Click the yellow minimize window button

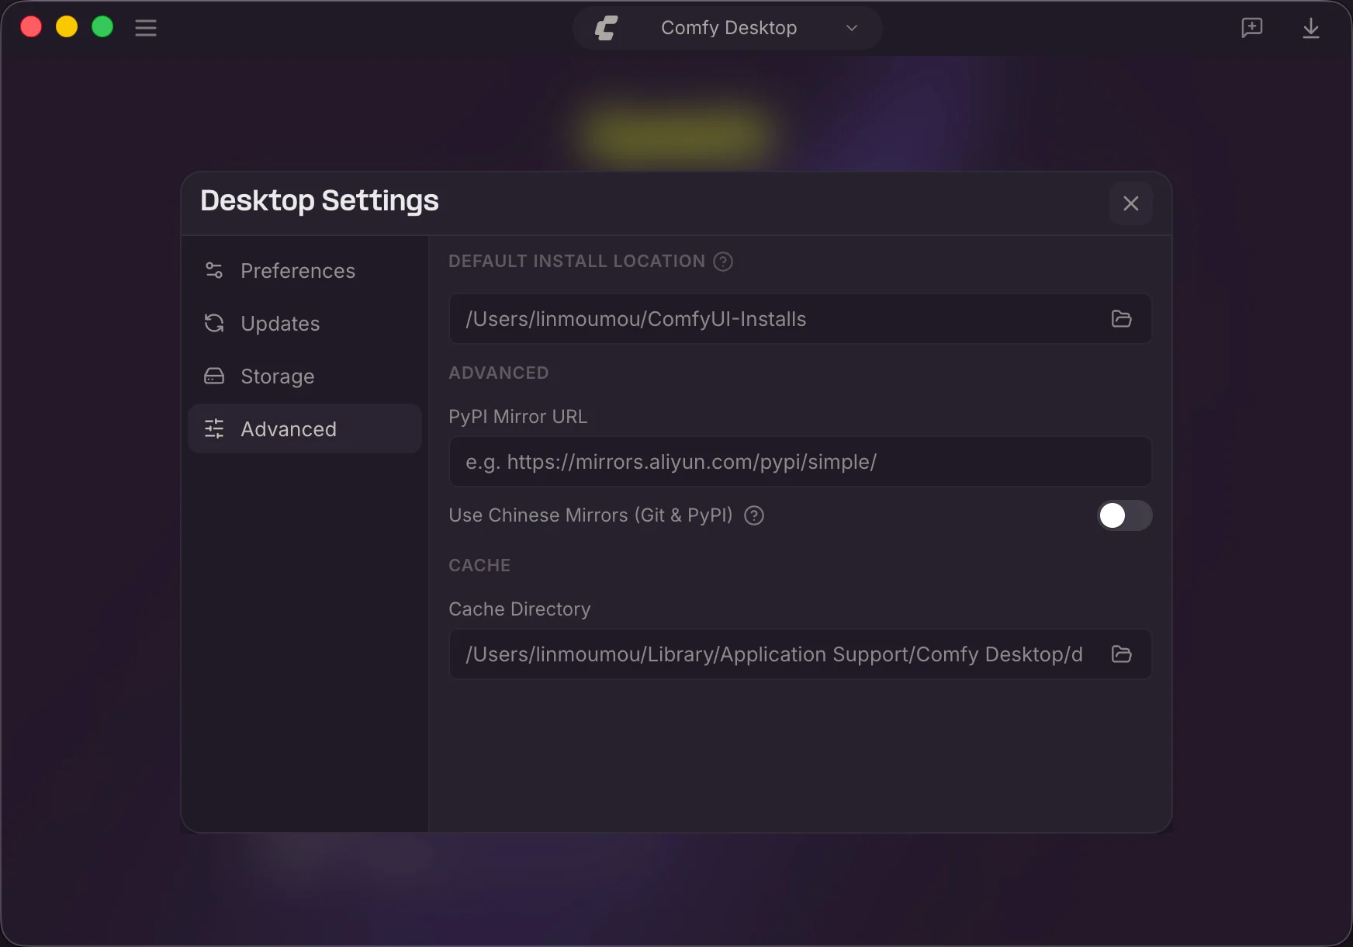point(67,27)
